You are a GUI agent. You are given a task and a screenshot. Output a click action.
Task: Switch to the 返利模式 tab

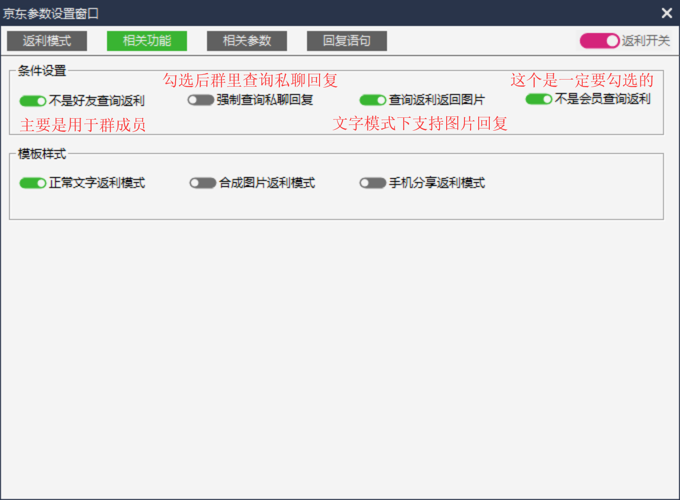click(47, 41)
